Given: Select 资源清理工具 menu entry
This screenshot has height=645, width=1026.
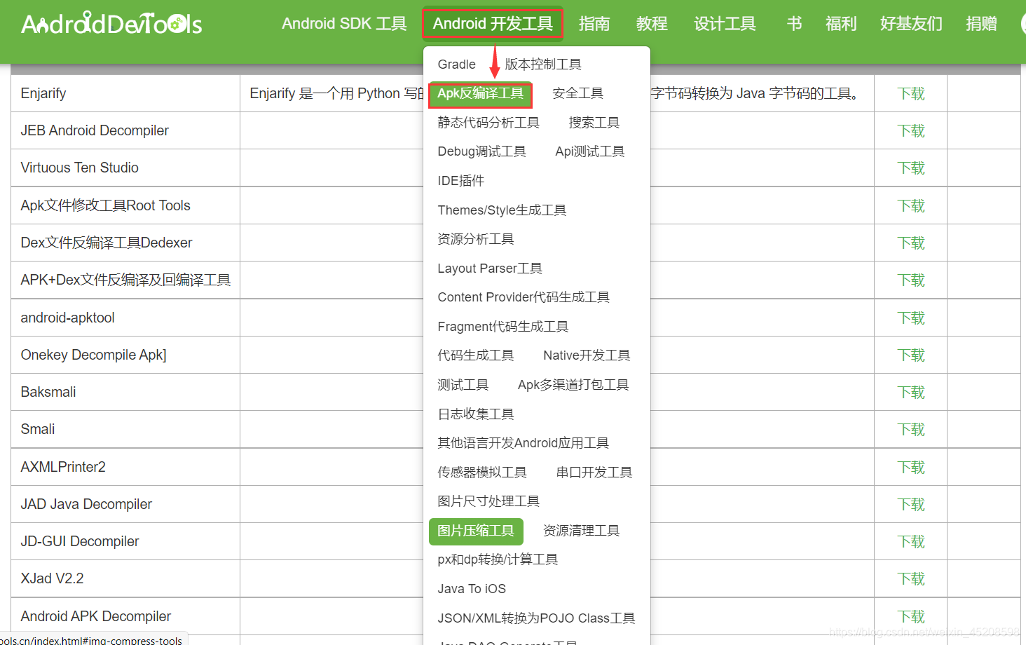Looking at the screenshot, I should pyautogui.click(x=582, y=531).
